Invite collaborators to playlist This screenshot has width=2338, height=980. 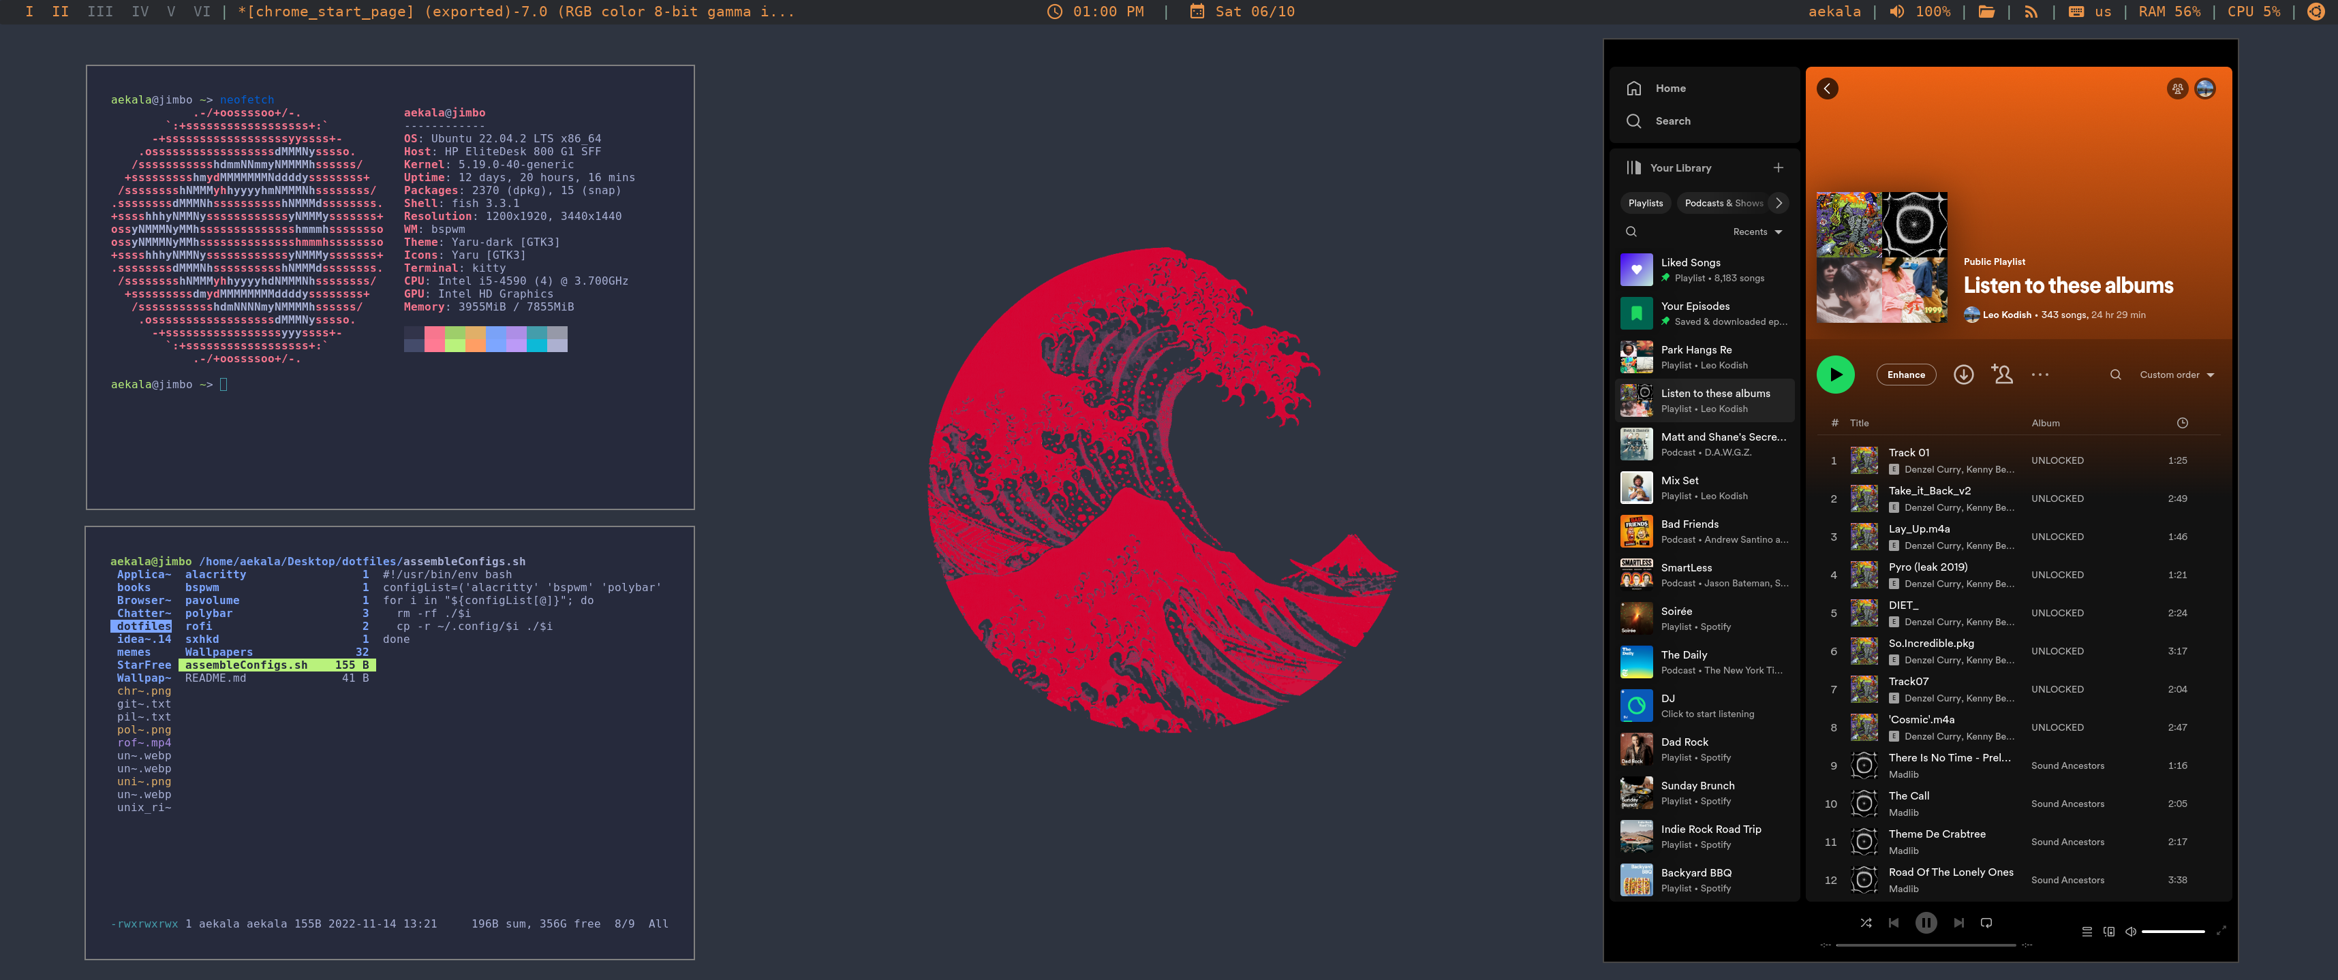coord(2002,374)
